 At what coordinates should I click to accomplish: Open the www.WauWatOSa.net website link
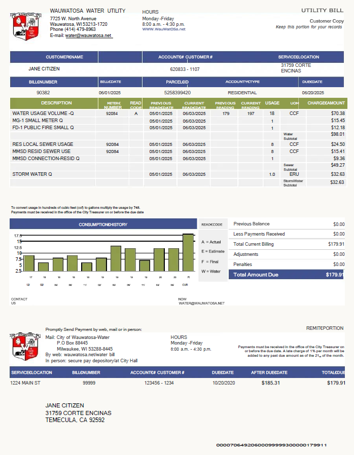(164, 29)
